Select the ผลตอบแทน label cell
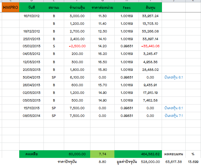 tap(174, 154)
